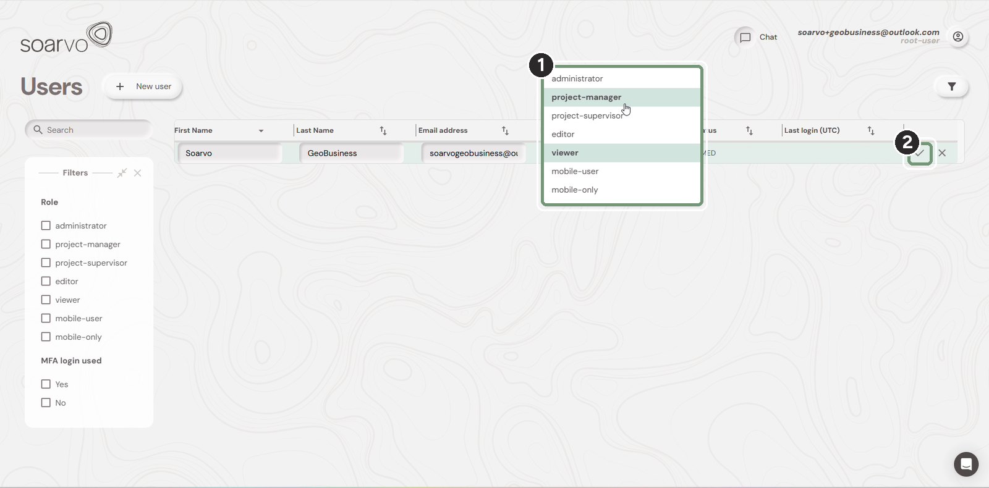Sort by Last Name column arrows
This screenshot has width=989, height=488.
point(383,130)
